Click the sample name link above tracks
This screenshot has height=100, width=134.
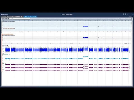click(8, 34)
